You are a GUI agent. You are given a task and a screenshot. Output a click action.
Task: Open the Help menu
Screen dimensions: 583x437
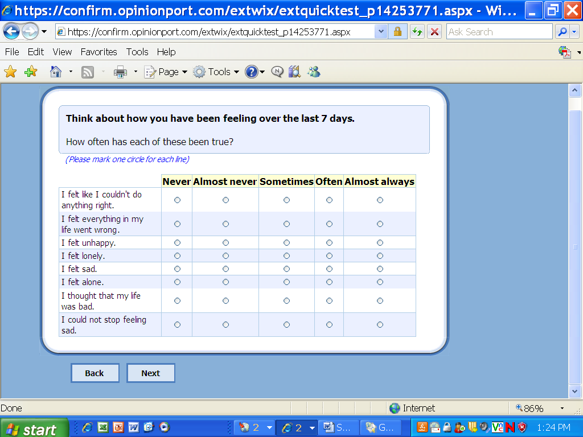(x=166, y=52)
